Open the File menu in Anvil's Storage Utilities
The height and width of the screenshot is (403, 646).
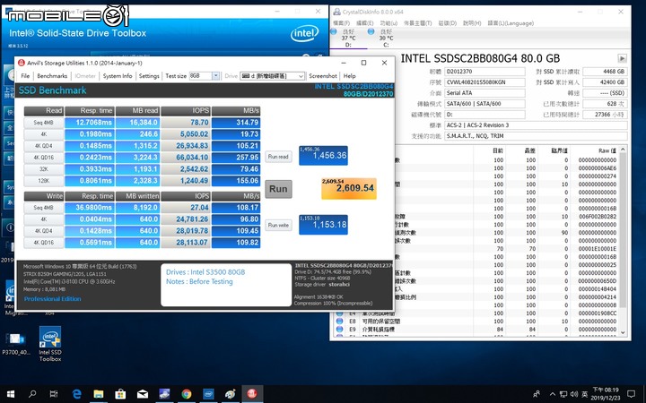[25, 76]
